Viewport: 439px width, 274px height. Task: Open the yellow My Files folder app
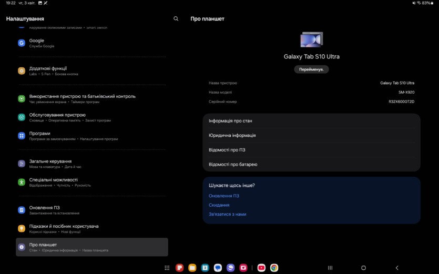192,268
